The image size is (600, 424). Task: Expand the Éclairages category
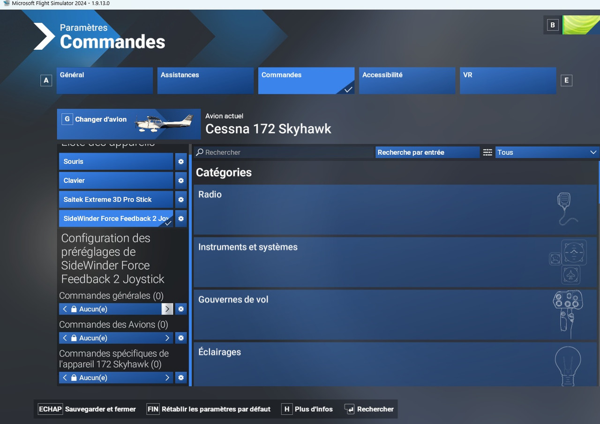tap(395, 364)
